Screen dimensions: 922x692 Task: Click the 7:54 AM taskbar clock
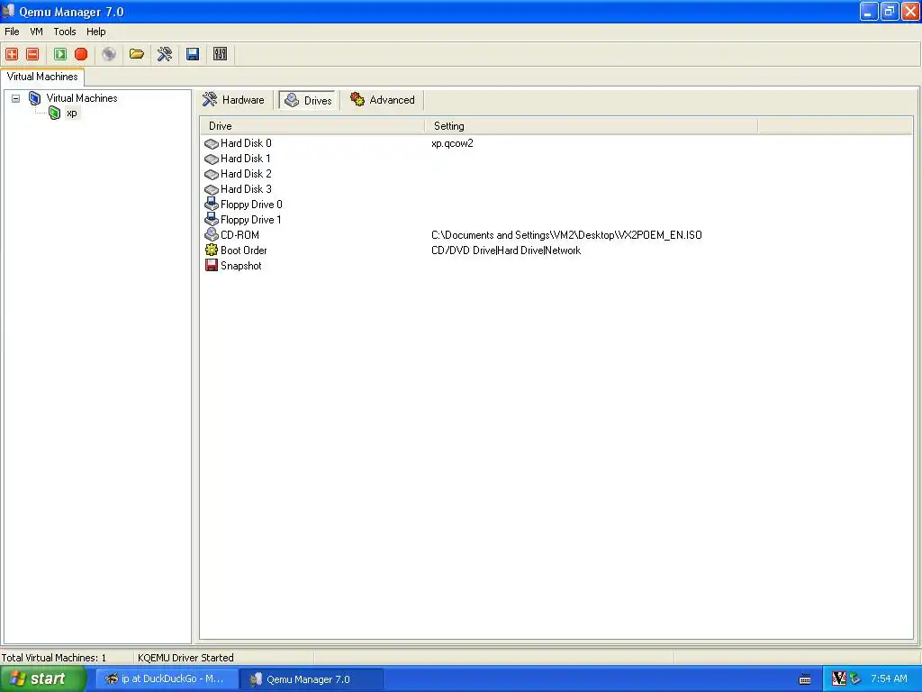(889, 678)
